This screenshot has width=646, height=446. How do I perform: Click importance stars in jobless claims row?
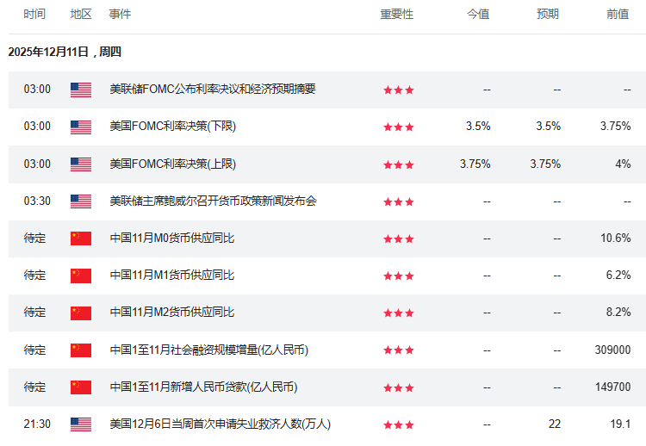pyautogui.click(x=399, y=424)
